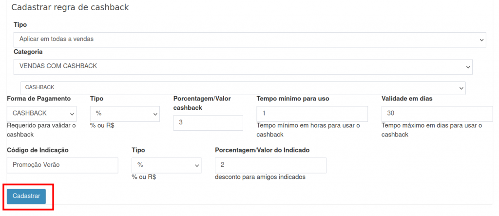Image resolution: width=499 pixels, height=216 pixels.
Task: Open the top 'Aplicar em todas a vendas' dropdown
Action: click(249, 39)
